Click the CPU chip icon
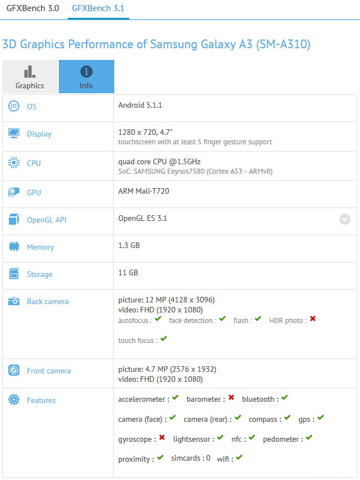The width and height of the screenshot is (360, 480). click(x=14, y=163)
